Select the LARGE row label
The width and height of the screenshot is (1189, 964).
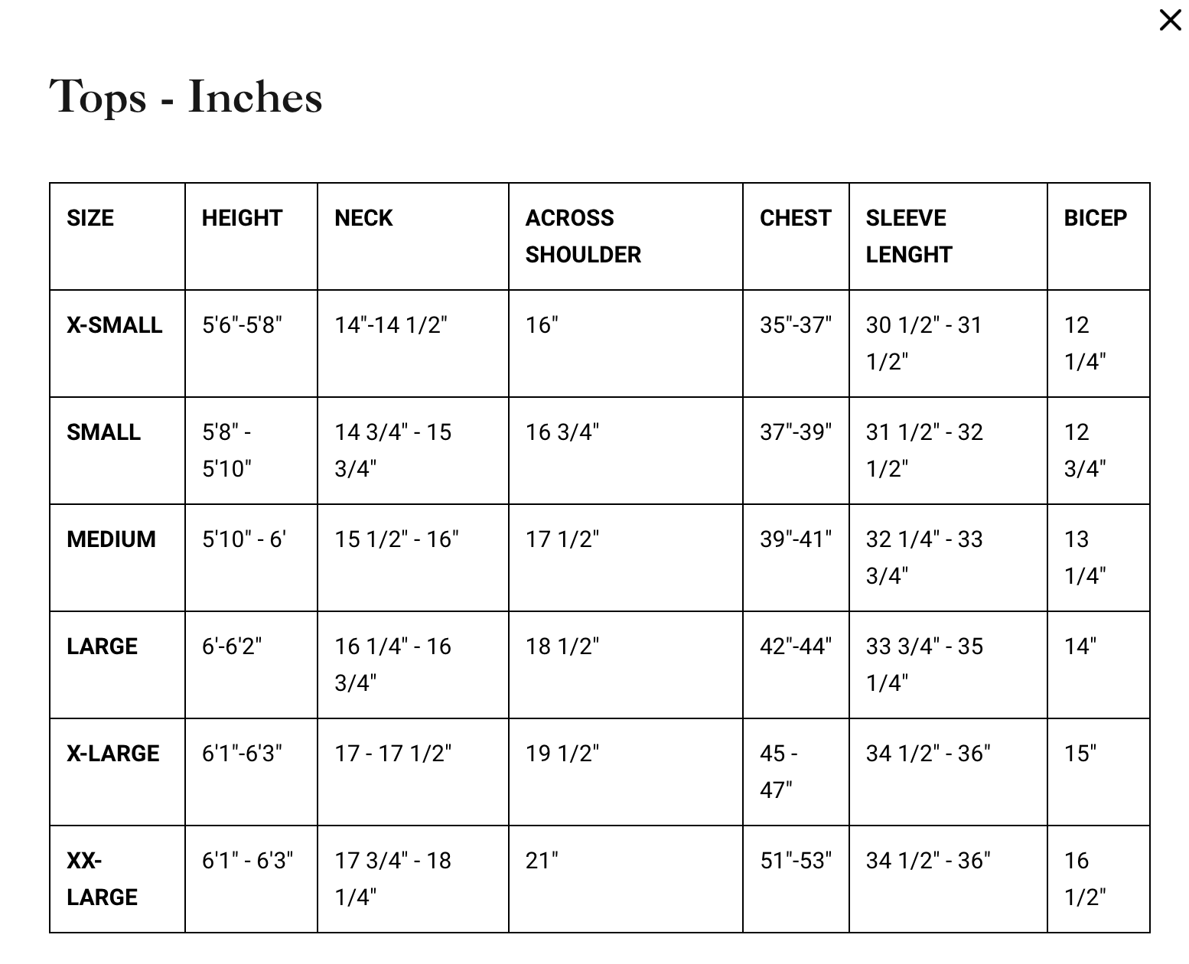[102, 646]
